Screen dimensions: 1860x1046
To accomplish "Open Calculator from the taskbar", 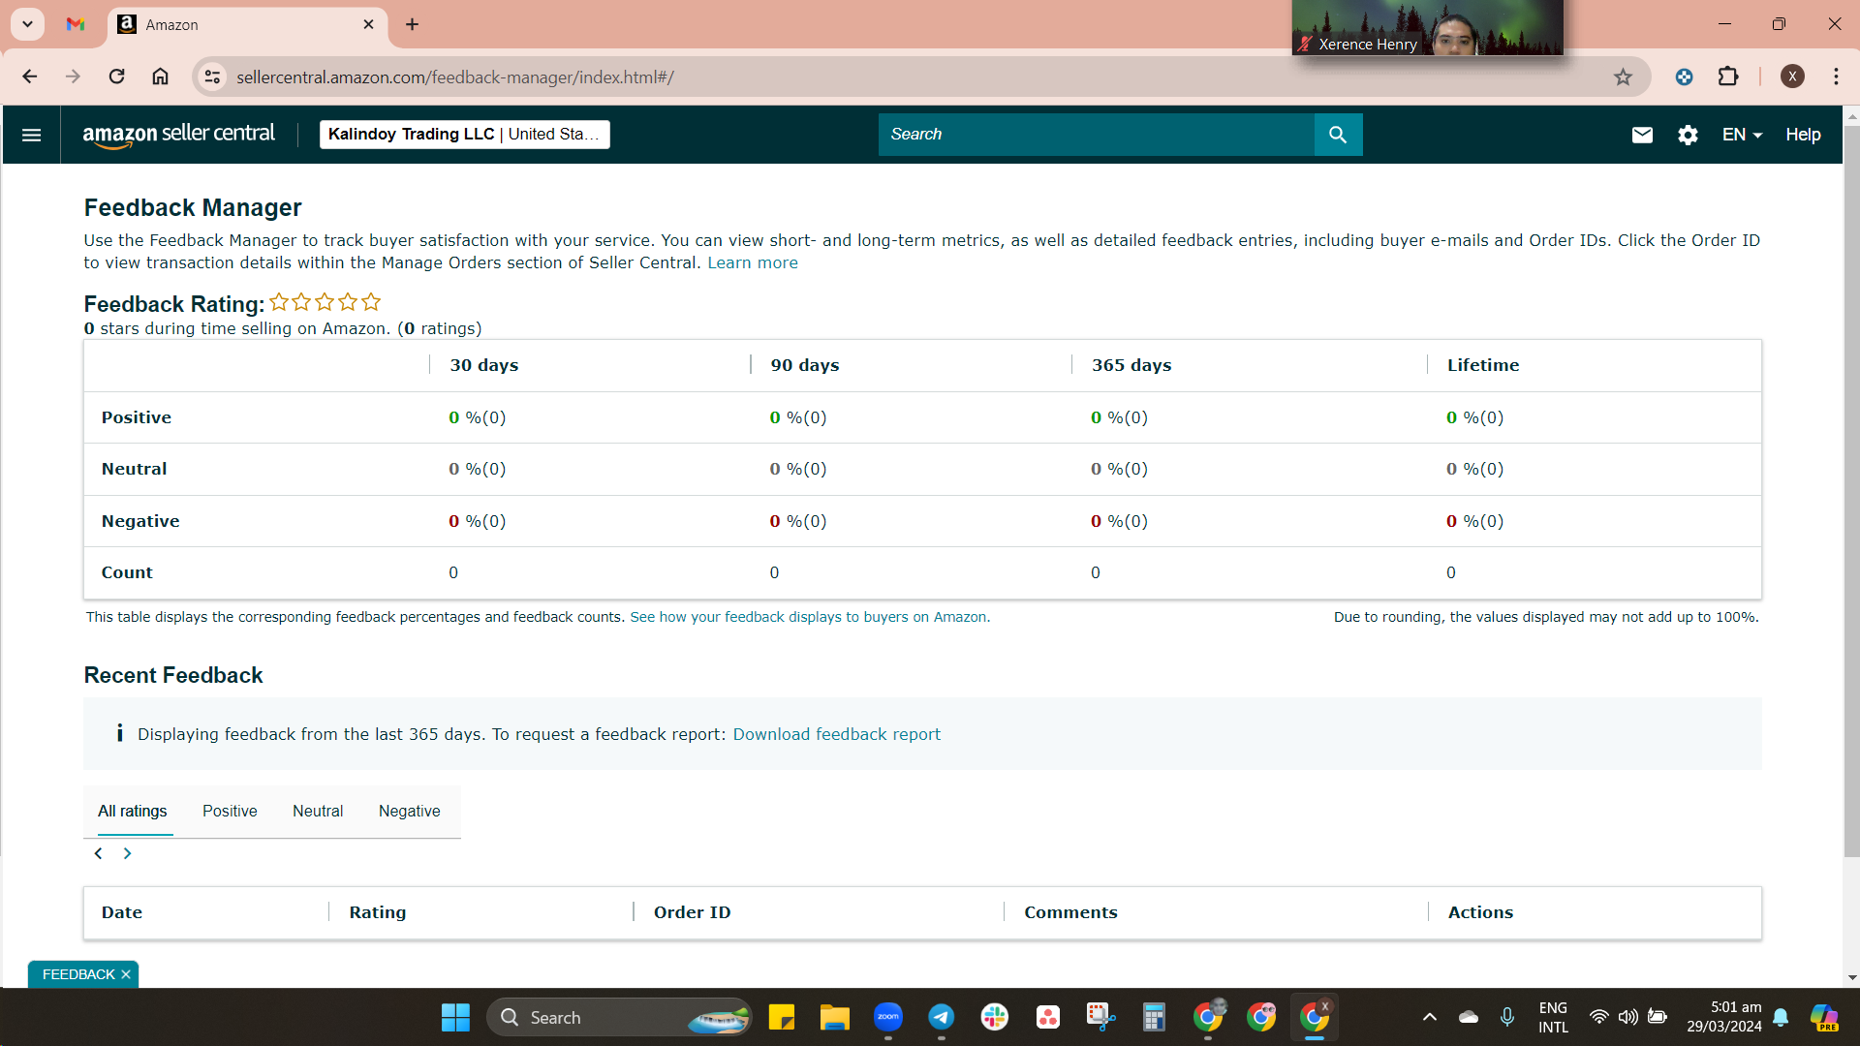I will click(x=1154, y=1017).
